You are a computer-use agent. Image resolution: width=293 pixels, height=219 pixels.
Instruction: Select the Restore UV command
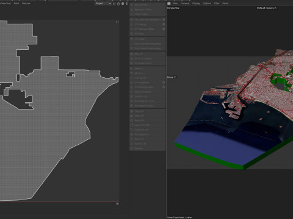click(148, 144)
